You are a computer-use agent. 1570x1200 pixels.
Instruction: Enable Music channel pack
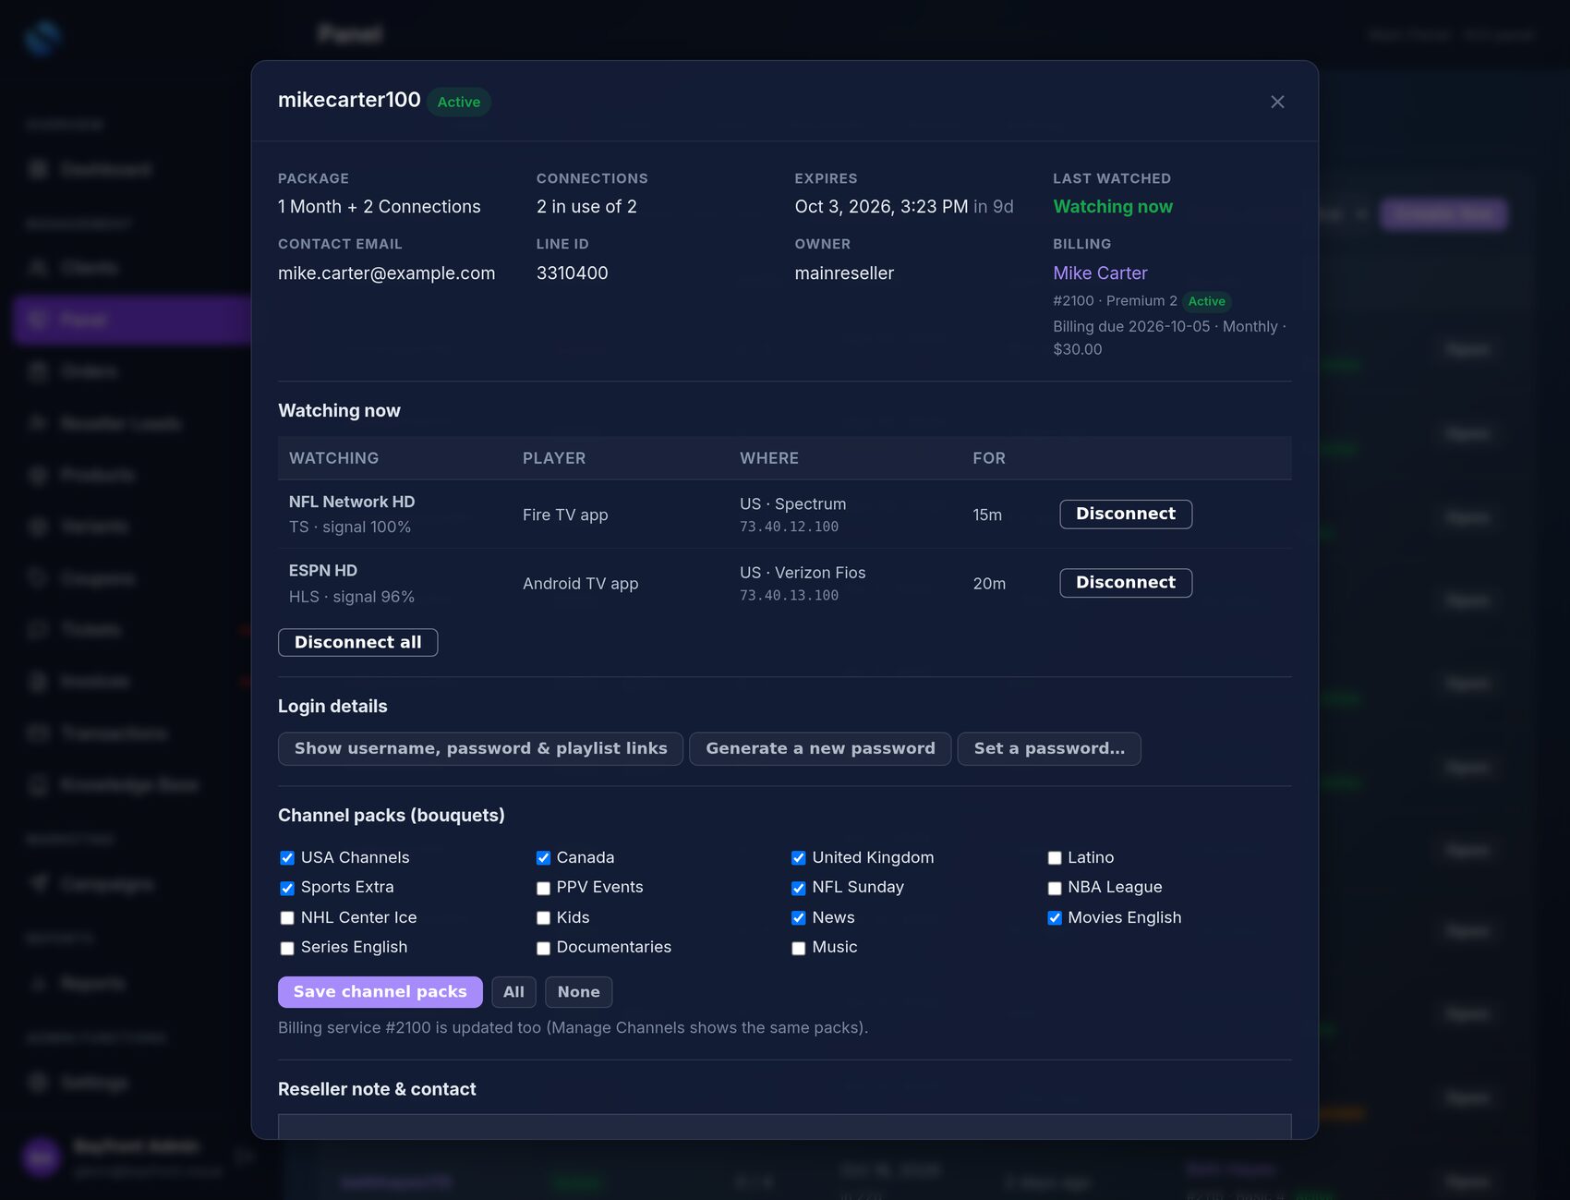pos(799,948)
